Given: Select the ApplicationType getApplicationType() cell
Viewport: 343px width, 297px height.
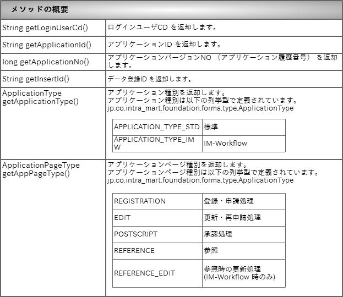Looking at the screenshot, I should pos(53,124).
